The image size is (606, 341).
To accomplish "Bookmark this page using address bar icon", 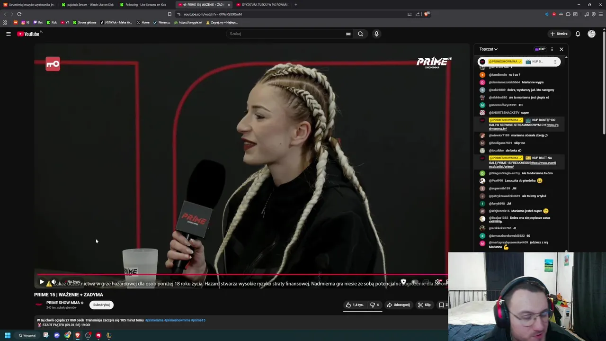I will coord(169,14).
